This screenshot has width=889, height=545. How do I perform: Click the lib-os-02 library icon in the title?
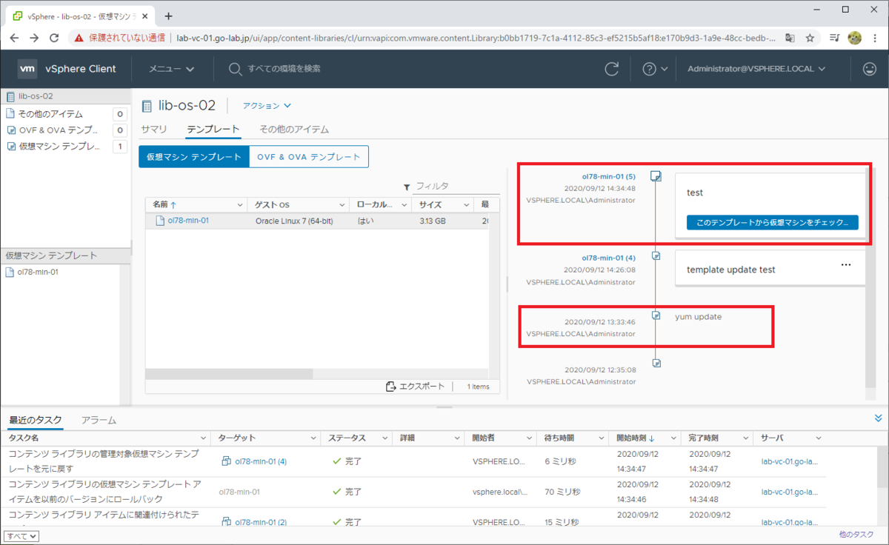(x=146, y=106)
